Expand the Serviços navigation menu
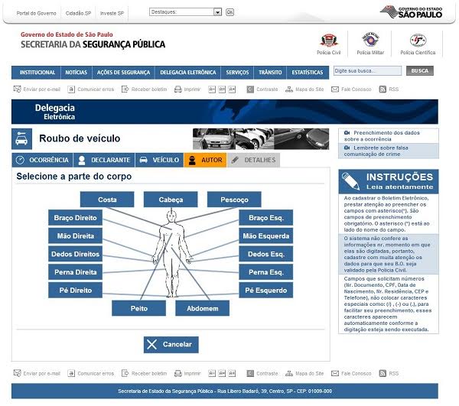The image size is (459, 406). [x=237, y=72]
